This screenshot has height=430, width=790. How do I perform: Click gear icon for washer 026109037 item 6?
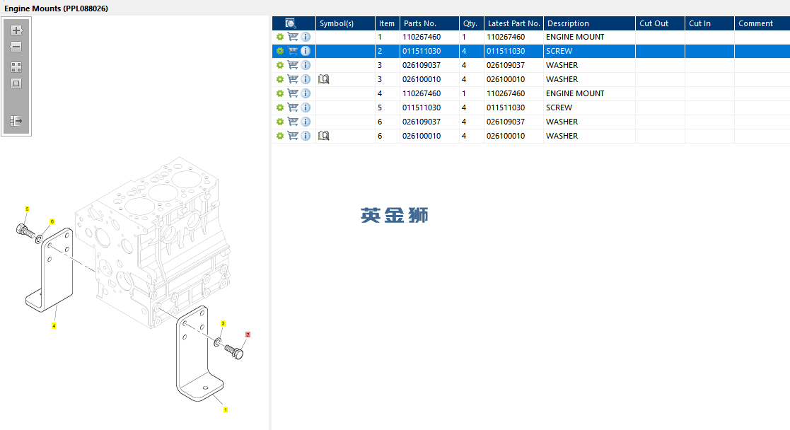click(279, 122)
